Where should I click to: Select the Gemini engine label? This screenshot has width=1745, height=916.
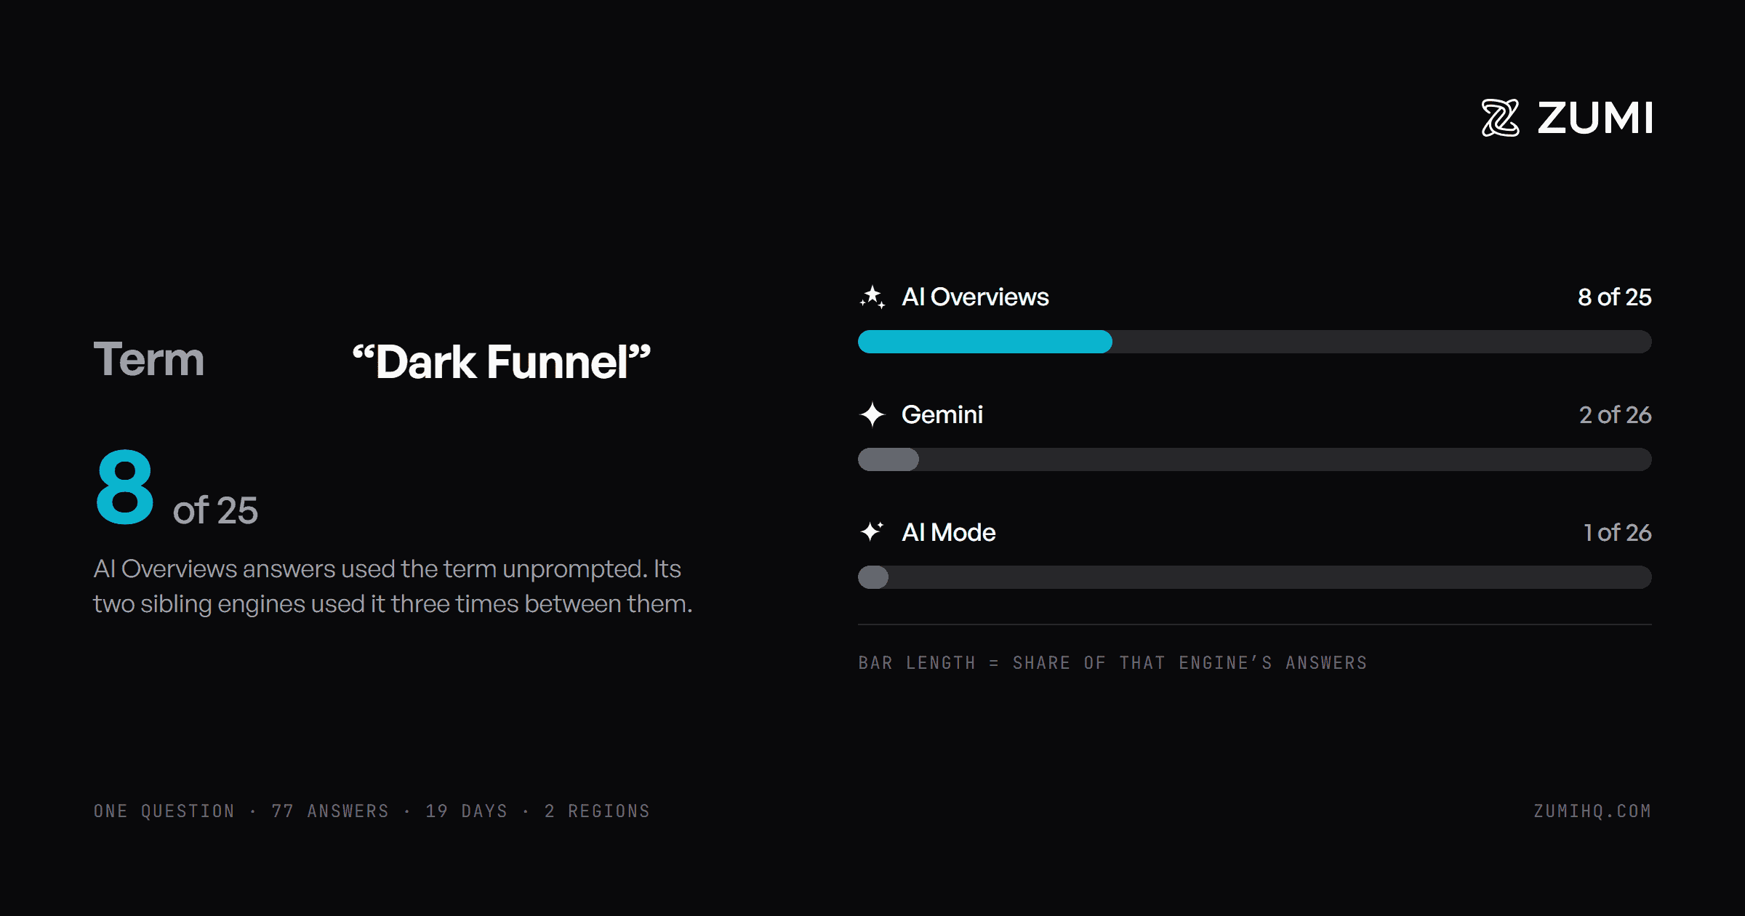coord(942,414)
